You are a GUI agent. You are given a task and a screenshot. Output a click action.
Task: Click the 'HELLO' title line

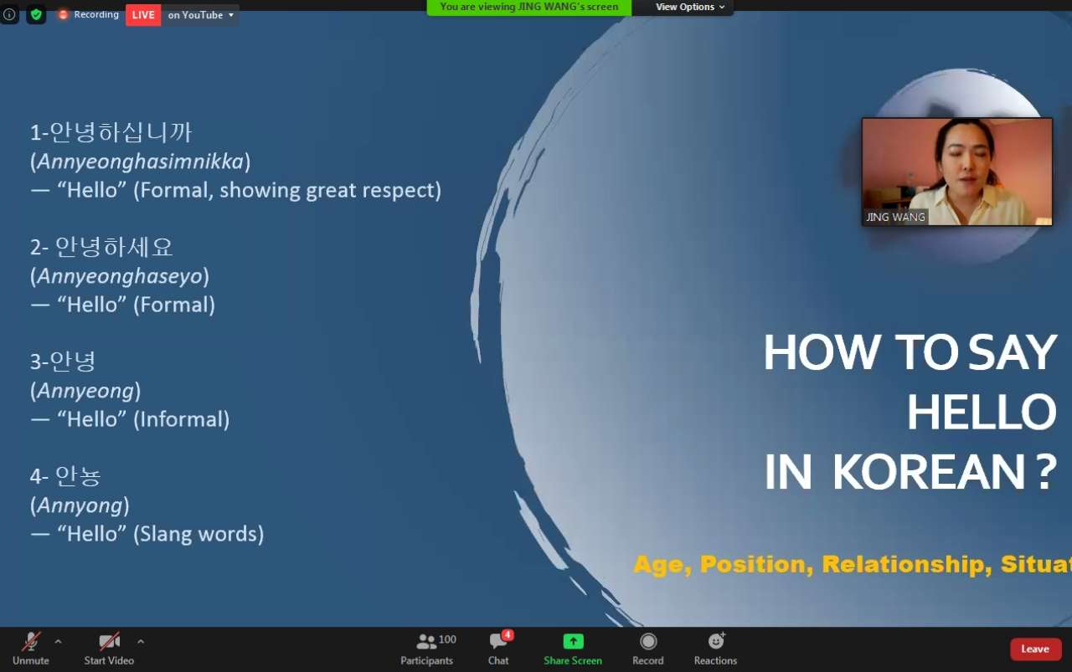tap(982, 413)
